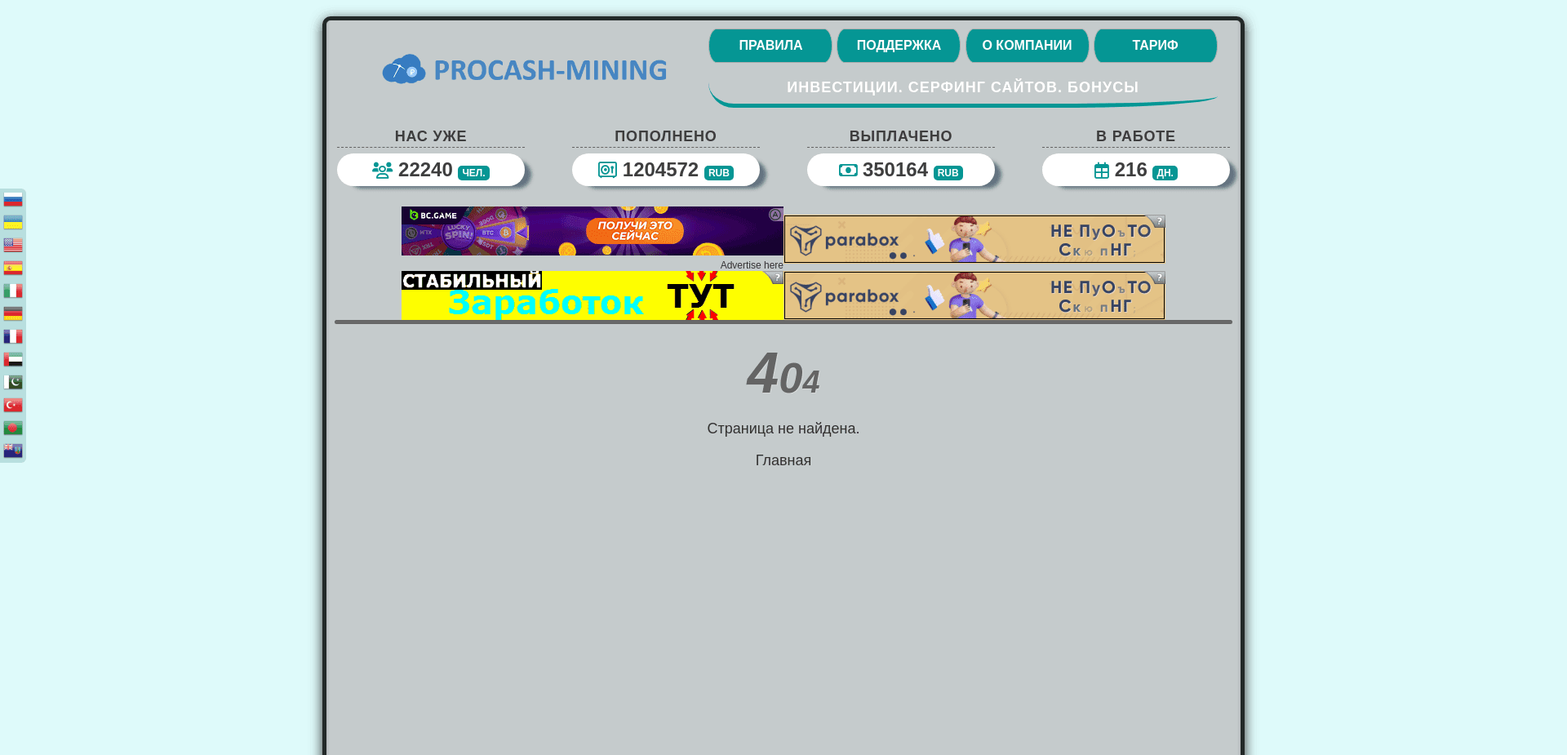
Task: Click the PROCASH-MINING cloud logo icon
Action: (403, 69)
